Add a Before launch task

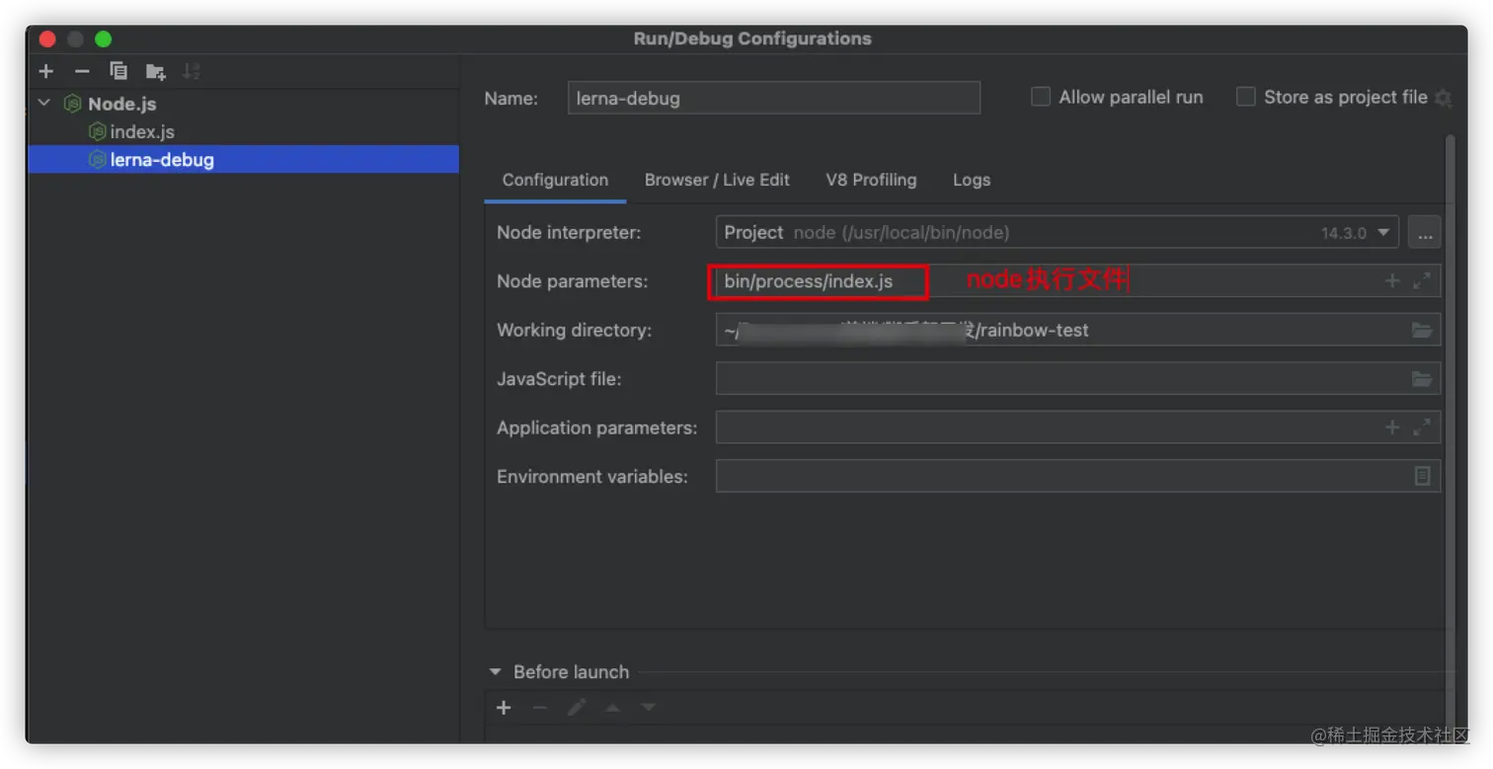point(504,708)
